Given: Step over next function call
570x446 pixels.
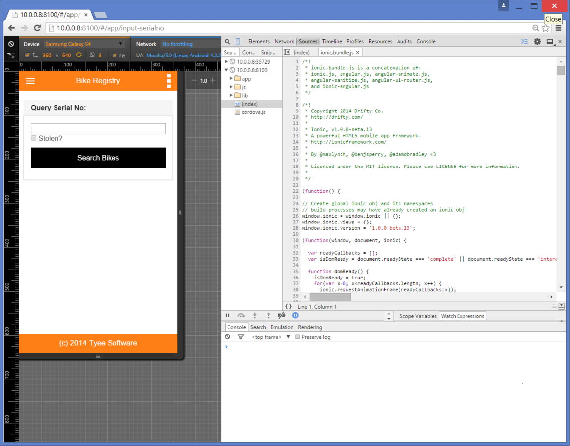Looking at the screenshot, I should click(x=241, y=315).
